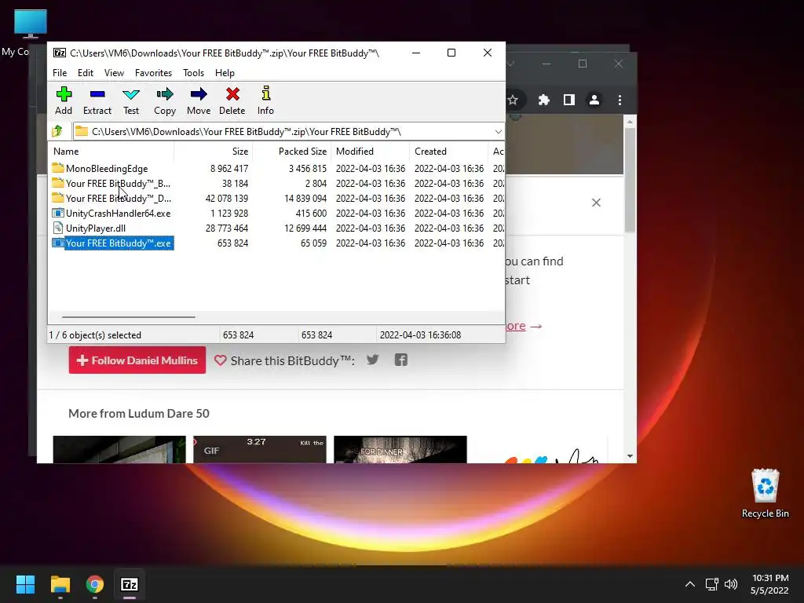
Task: Share BitBuddy on Facebook icon
Action: coord(401,360)
